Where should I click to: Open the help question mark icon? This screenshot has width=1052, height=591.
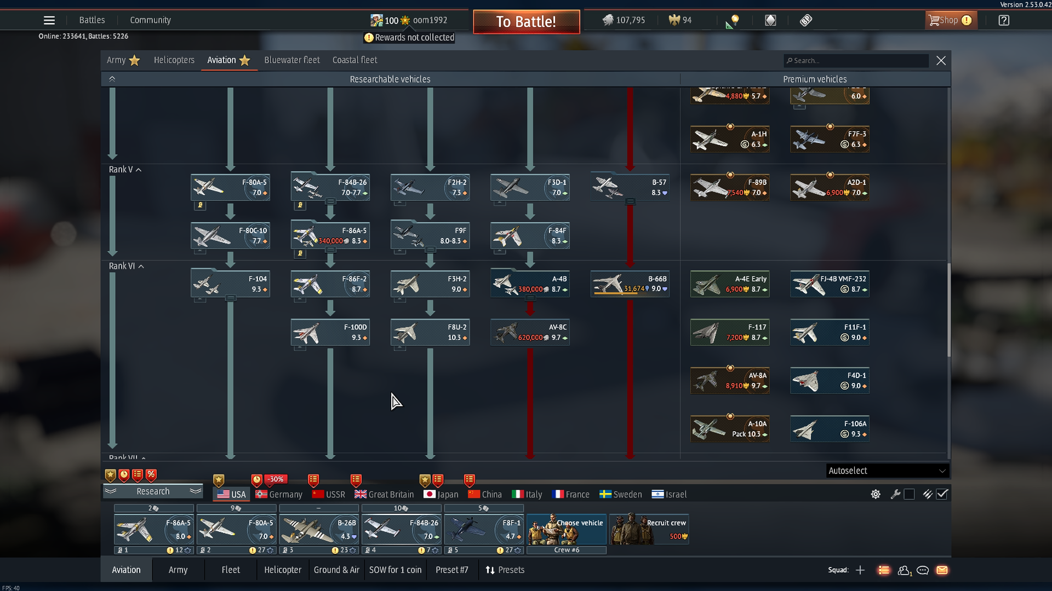1003,20
